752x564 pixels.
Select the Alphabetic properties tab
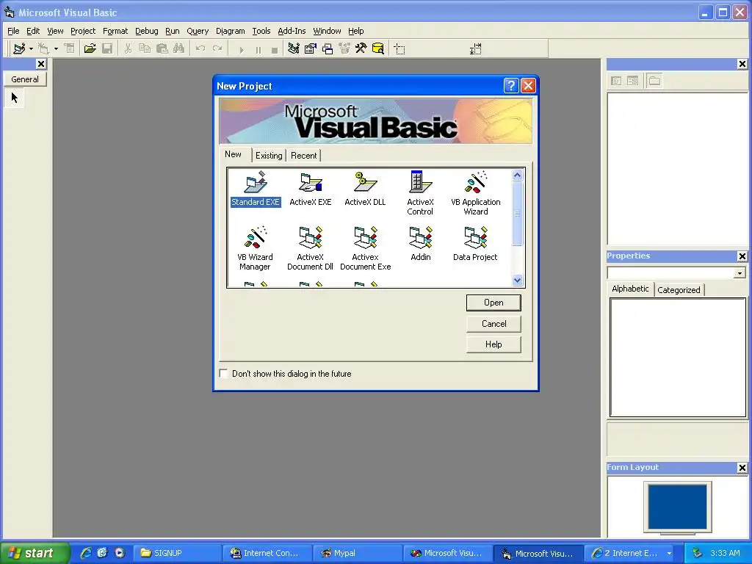coord(630,288)
